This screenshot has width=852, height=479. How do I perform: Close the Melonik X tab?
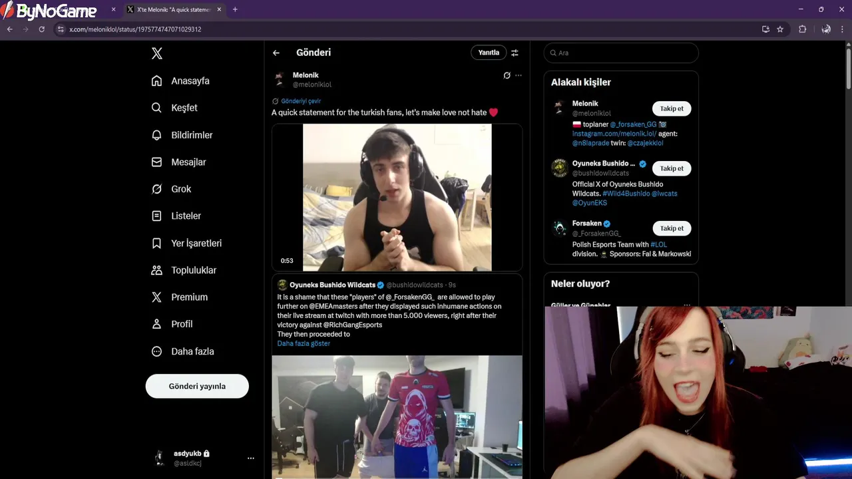(219, 9)
